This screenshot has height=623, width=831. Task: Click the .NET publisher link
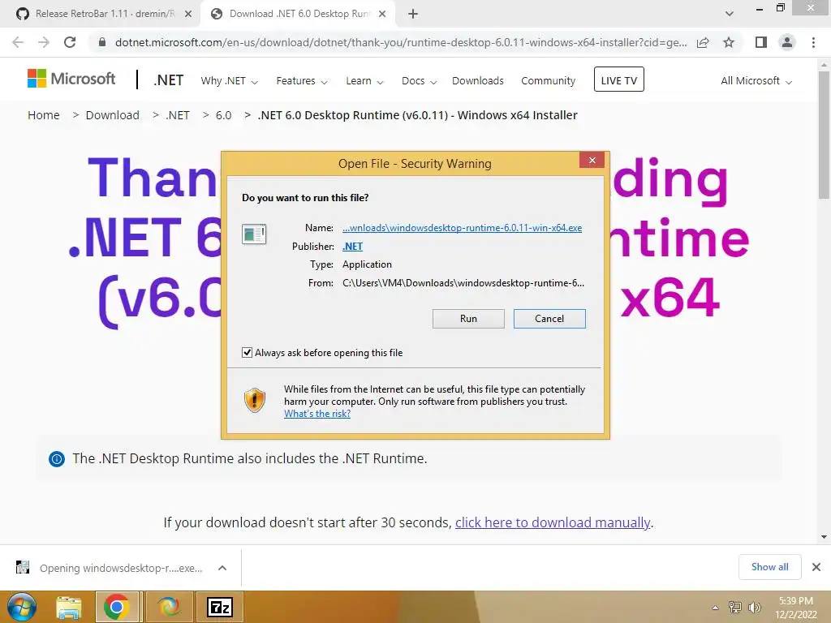coord(352,247)
